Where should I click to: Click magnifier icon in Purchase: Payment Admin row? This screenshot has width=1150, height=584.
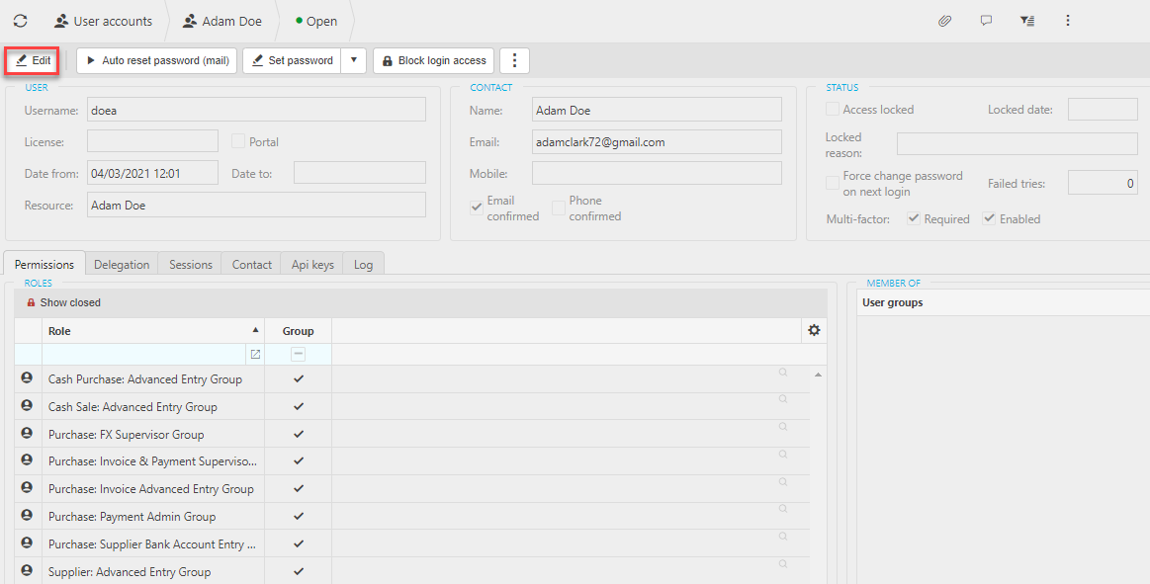(783, 509)
